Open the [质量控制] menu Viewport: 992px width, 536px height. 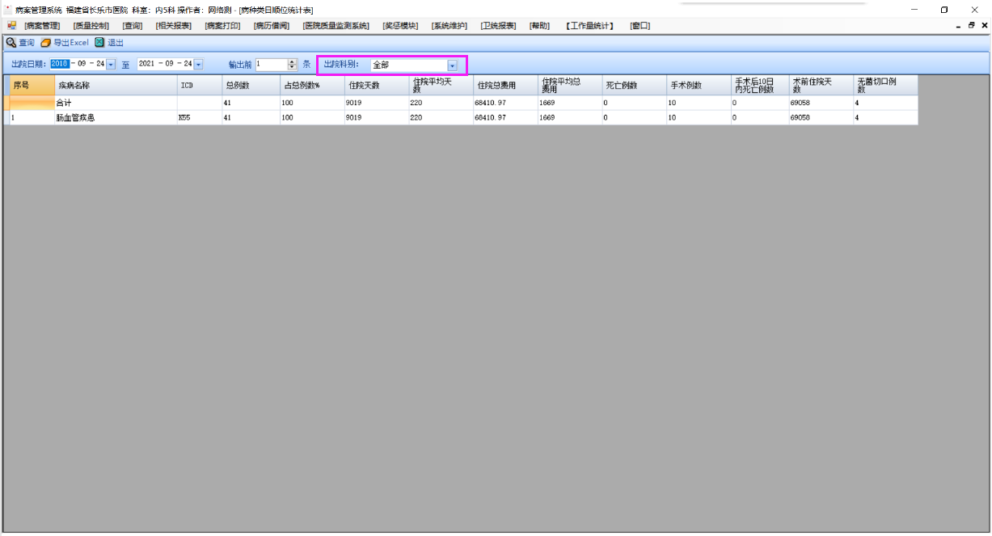coord(91,26)
